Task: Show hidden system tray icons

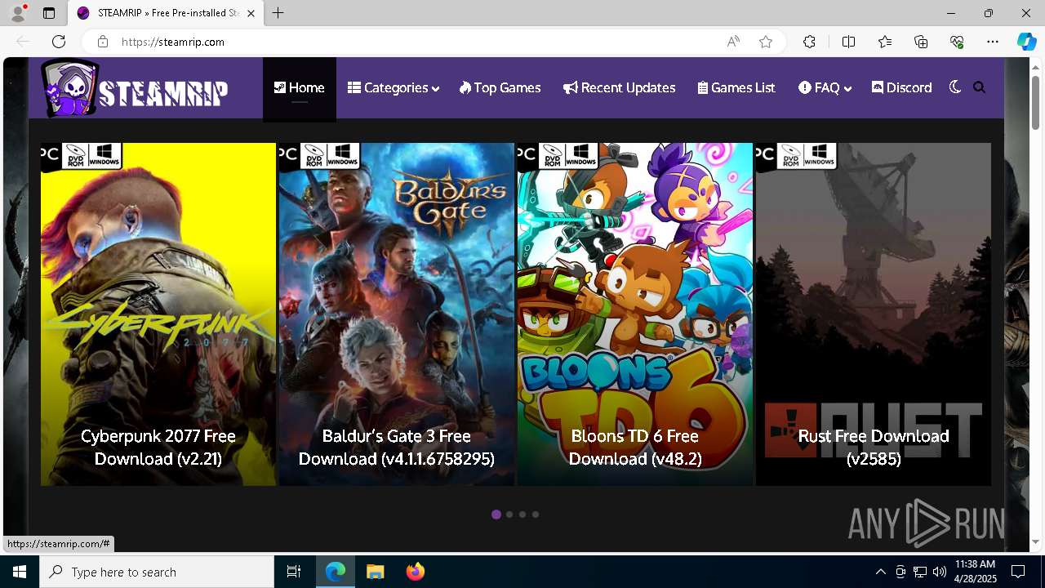Action: point(880,572)
